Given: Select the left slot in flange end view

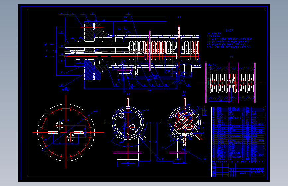Looking at the screenshot, I should coord(53,132).
